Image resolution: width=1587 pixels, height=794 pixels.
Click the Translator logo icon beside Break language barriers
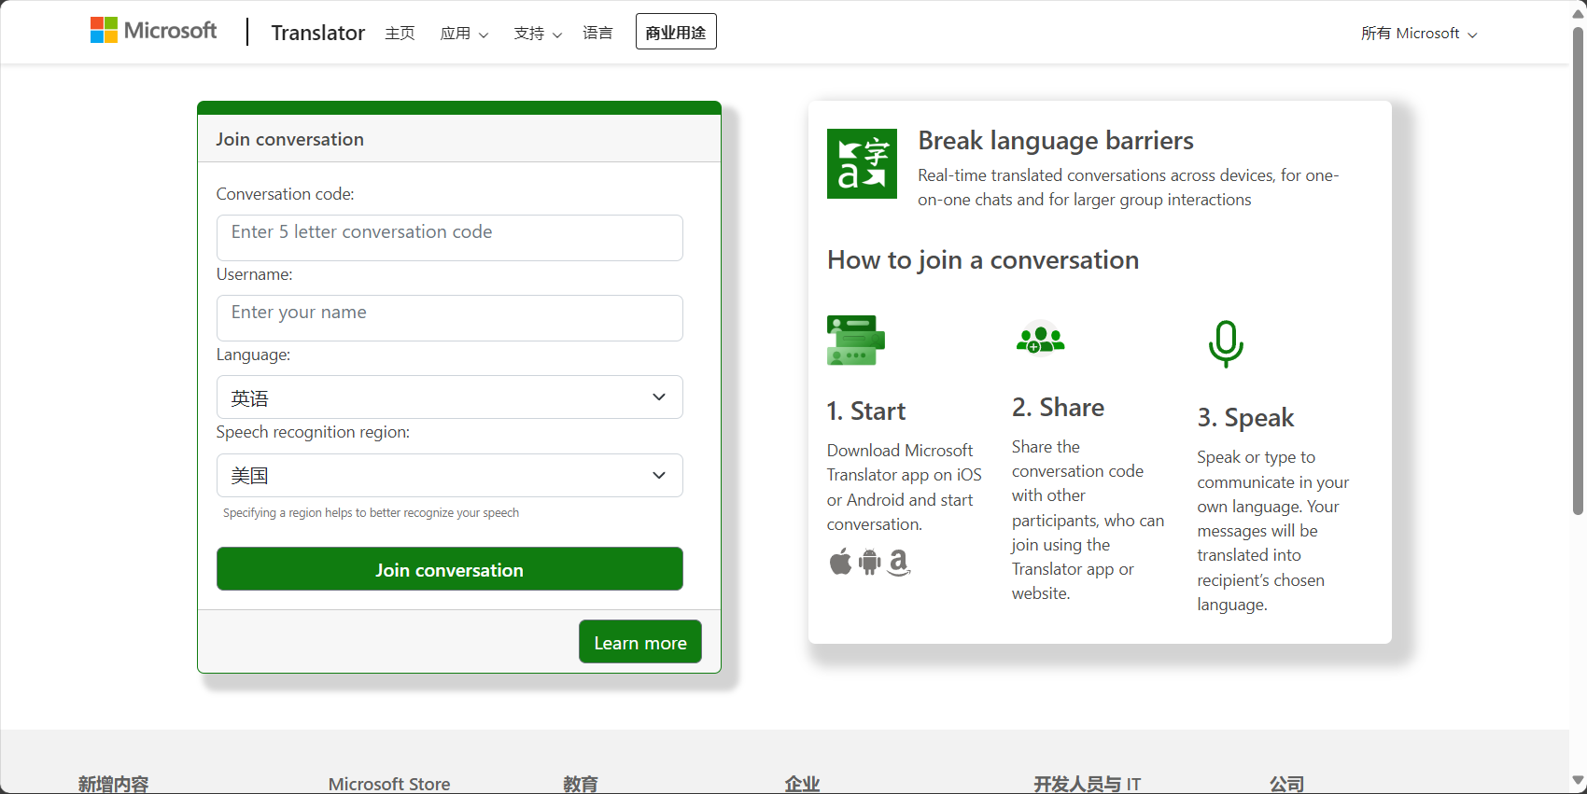point(862,163)
